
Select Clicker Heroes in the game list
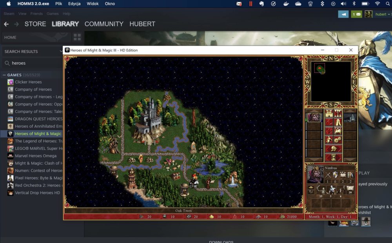tap(28, 82)
